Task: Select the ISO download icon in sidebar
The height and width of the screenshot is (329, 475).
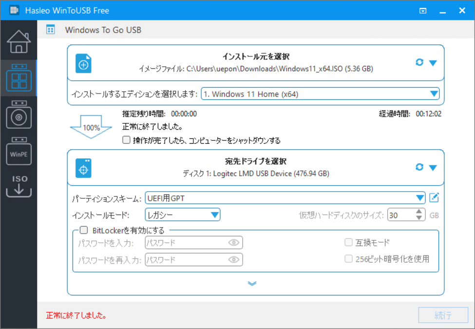Action: (18, 185)
